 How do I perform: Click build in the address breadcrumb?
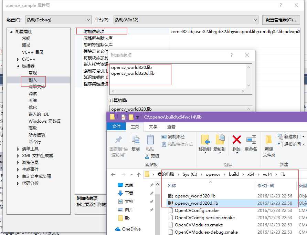[x=234, y=174]
